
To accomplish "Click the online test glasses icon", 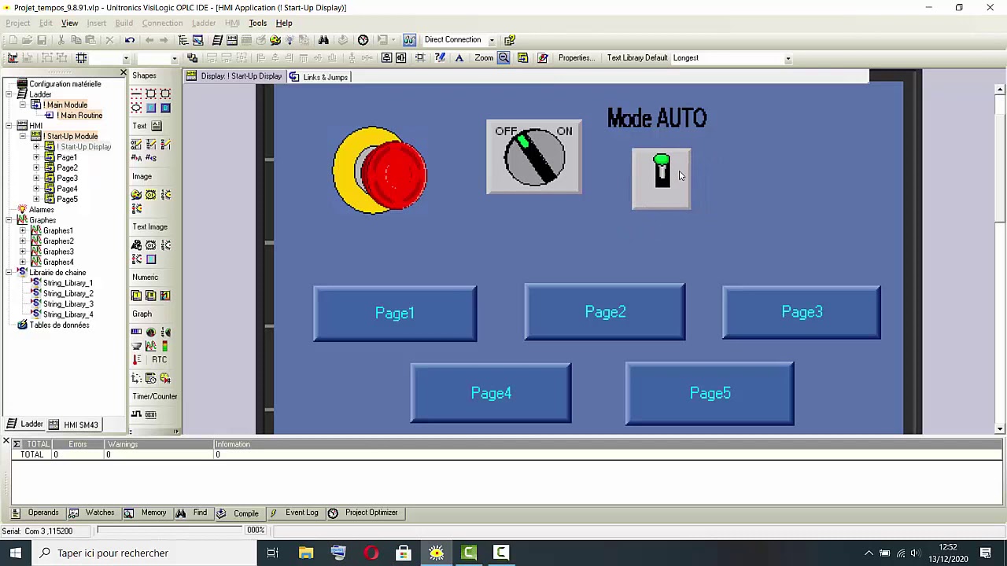I will [409, 40].
